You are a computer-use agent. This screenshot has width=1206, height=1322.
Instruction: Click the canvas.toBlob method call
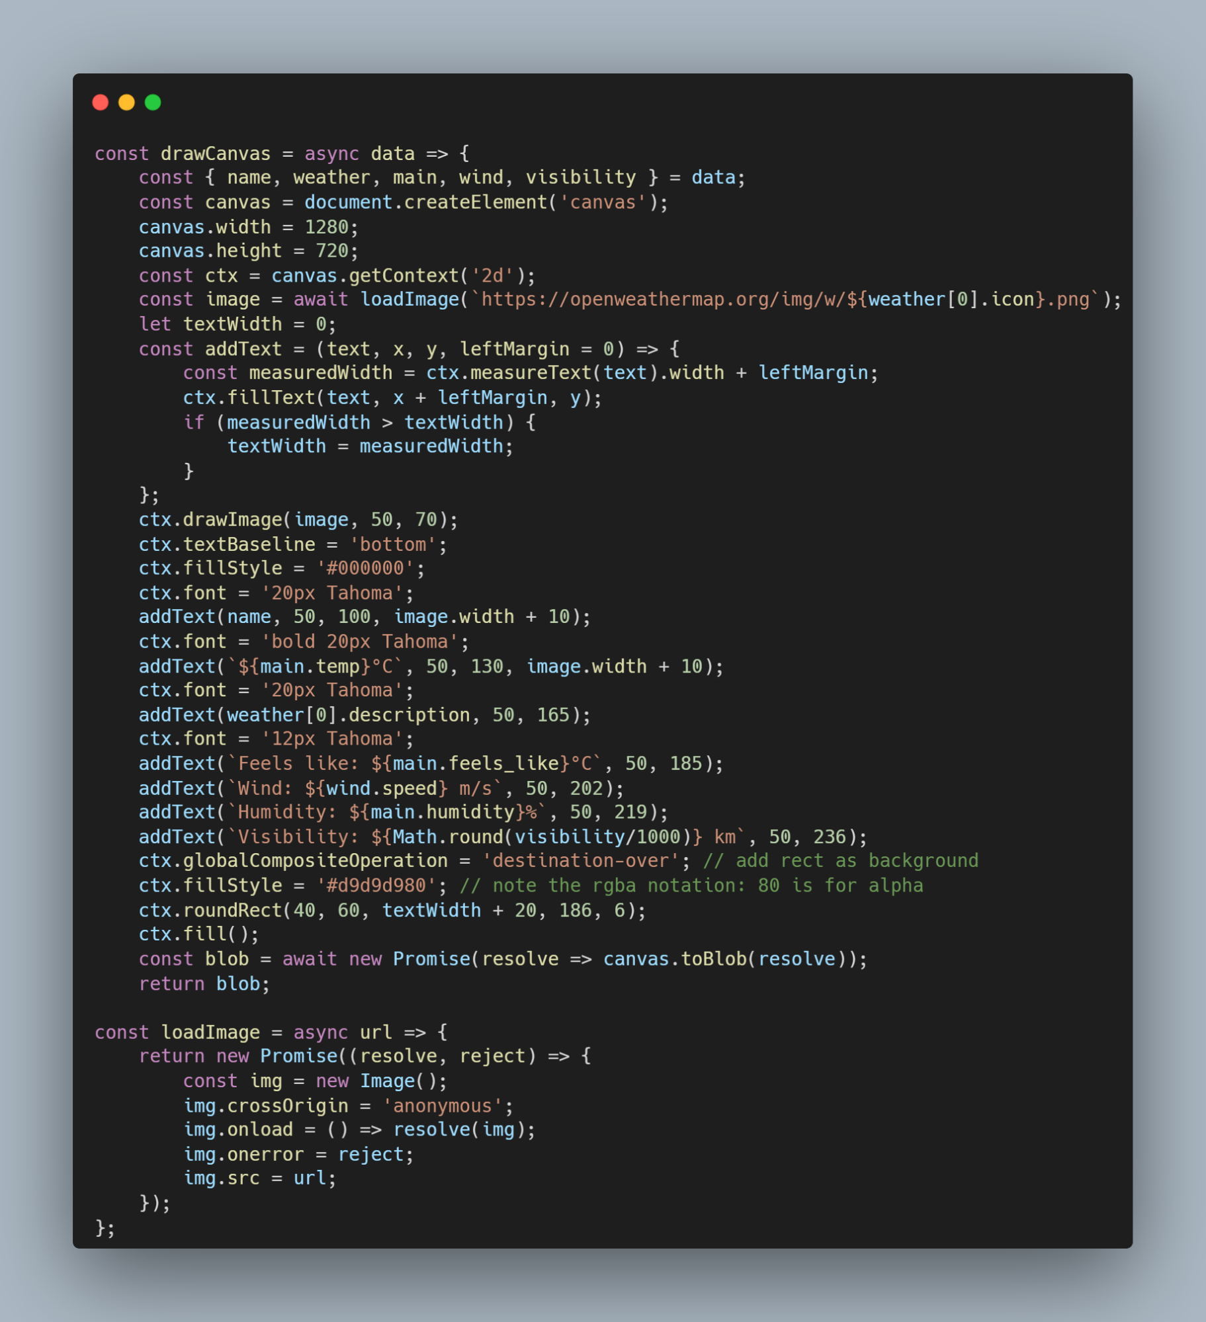coord(675,959)
